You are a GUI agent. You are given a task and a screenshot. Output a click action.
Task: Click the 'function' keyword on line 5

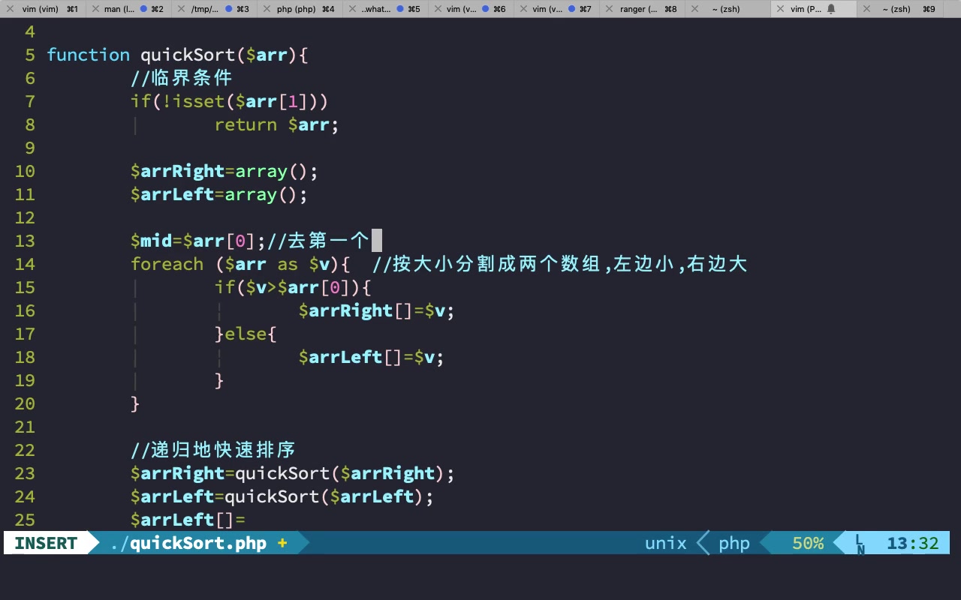(x=89, y=55)
